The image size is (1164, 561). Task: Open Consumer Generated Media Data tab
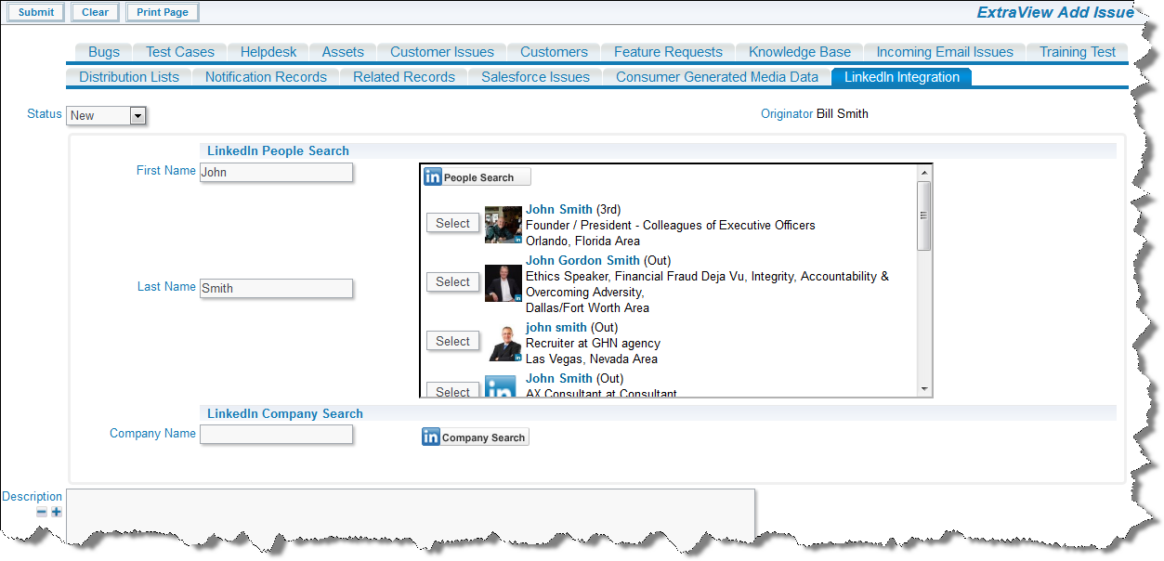tap(717, 77)
